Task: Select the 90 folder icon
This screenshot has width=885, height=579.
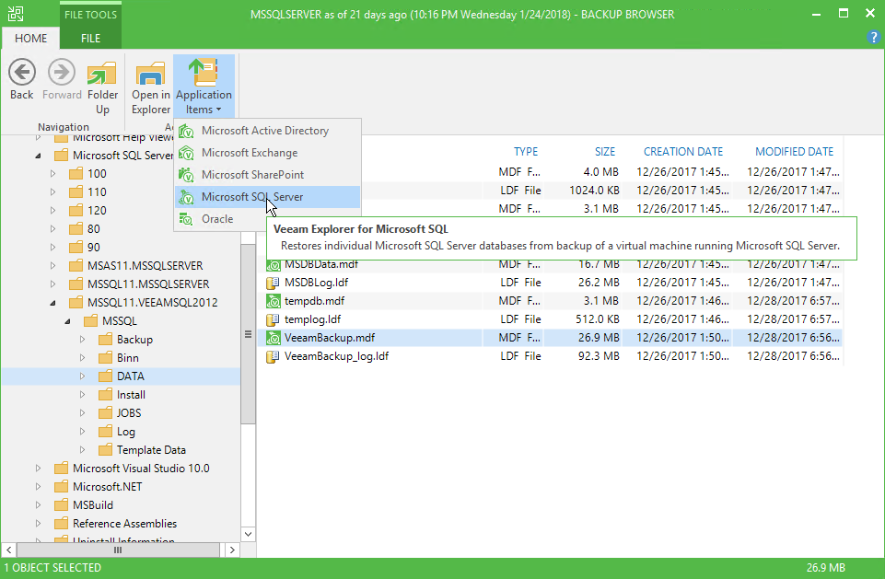Action: click(76, 248)
